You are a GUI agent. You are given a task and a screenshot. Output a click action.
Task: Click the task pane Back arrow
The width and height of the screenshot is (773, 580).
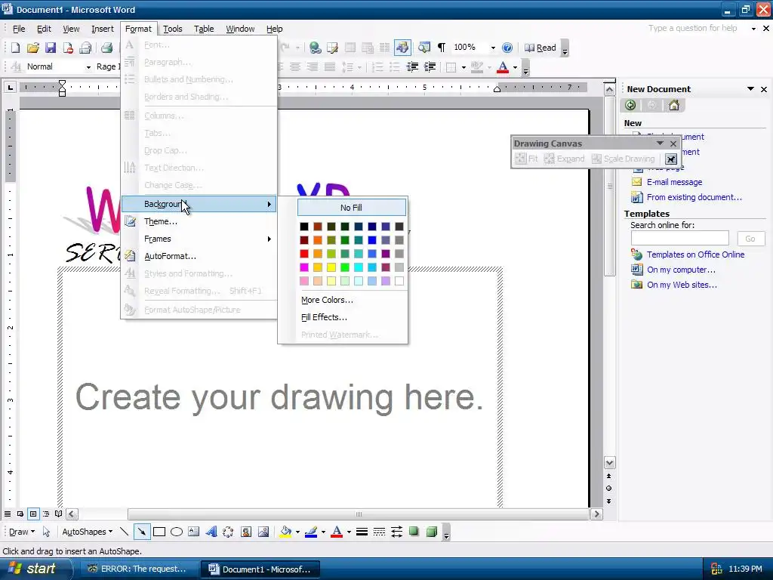pyautogui.click(x=630, y=105)
